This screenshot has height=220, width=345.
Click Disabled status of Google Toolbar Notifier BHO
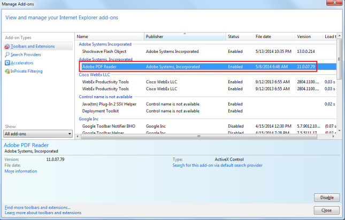point(236,126)
